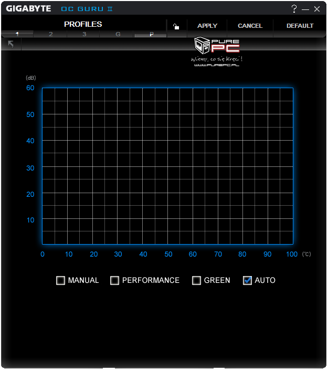This screenshot has height=370, width=328.
Task: Select profile tab 3
Action: tap(84, 34)
